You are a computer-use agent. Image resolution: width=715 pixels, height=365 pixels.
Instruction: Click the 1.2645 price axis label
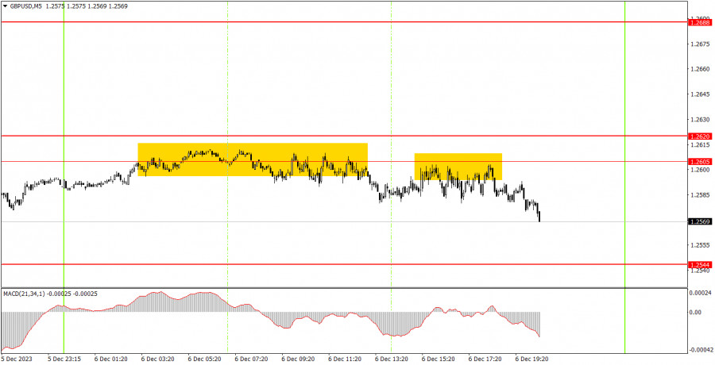coord(701,94)
